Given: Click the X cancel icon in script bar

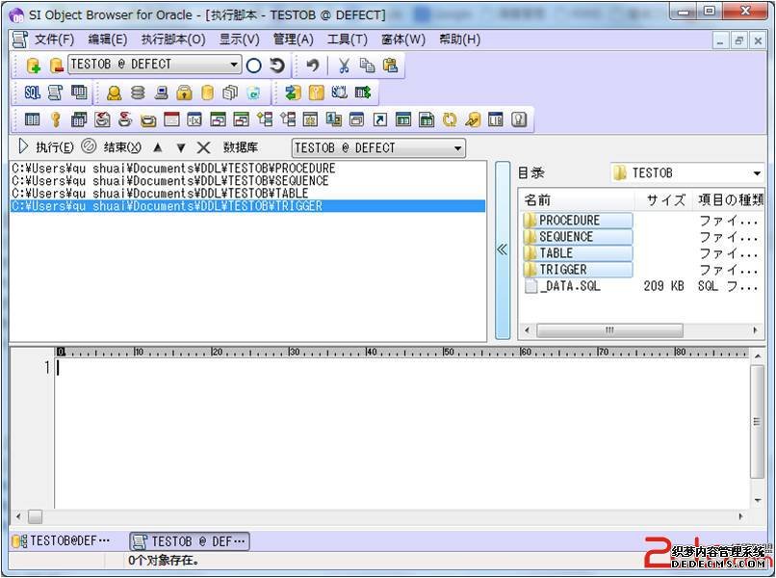Looking at the screenshot, I should 203,147.
